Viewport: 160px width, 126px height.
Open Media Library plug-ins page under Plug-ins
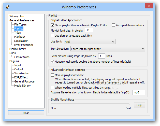coord(22,86)
